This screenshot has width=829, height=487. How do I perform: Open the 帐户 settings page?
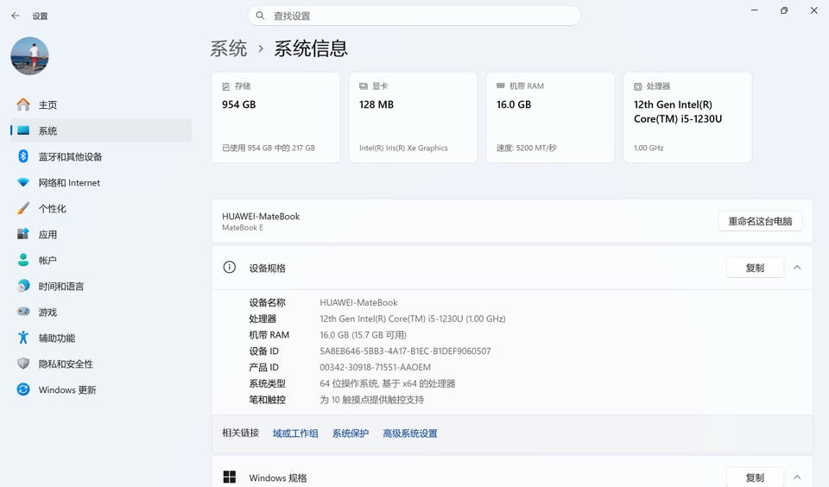coord(100,260)
